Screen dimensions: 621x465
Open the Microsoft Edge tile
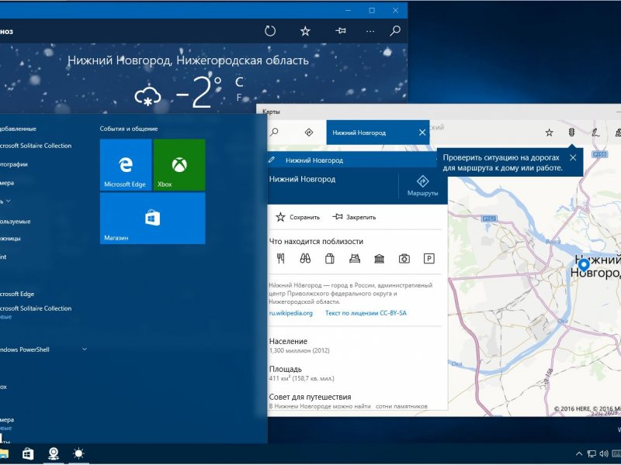(x=126, y=165)
